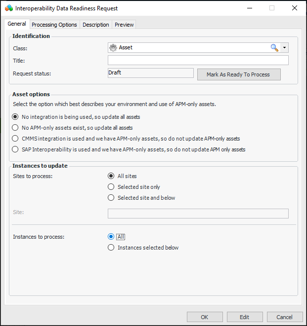
Task: Close the Interoperability Data Readiness Request window
Action: (295, 8)
